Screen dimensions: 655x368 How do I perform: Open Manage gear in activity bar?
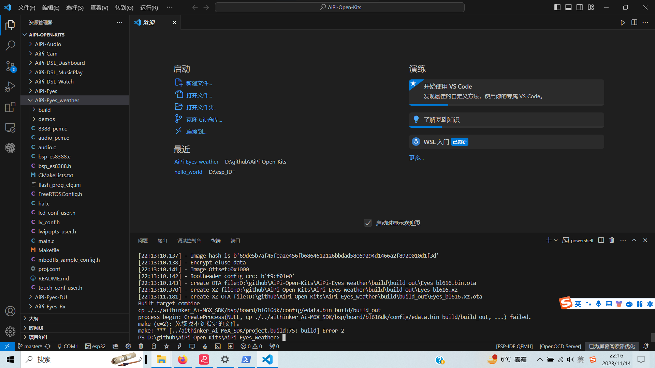coord(10,331)
